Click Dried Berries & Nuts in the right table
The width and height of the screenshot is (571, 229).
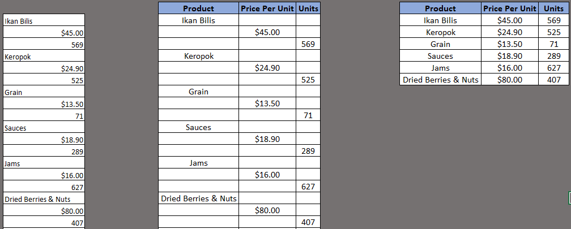point(440,80)
